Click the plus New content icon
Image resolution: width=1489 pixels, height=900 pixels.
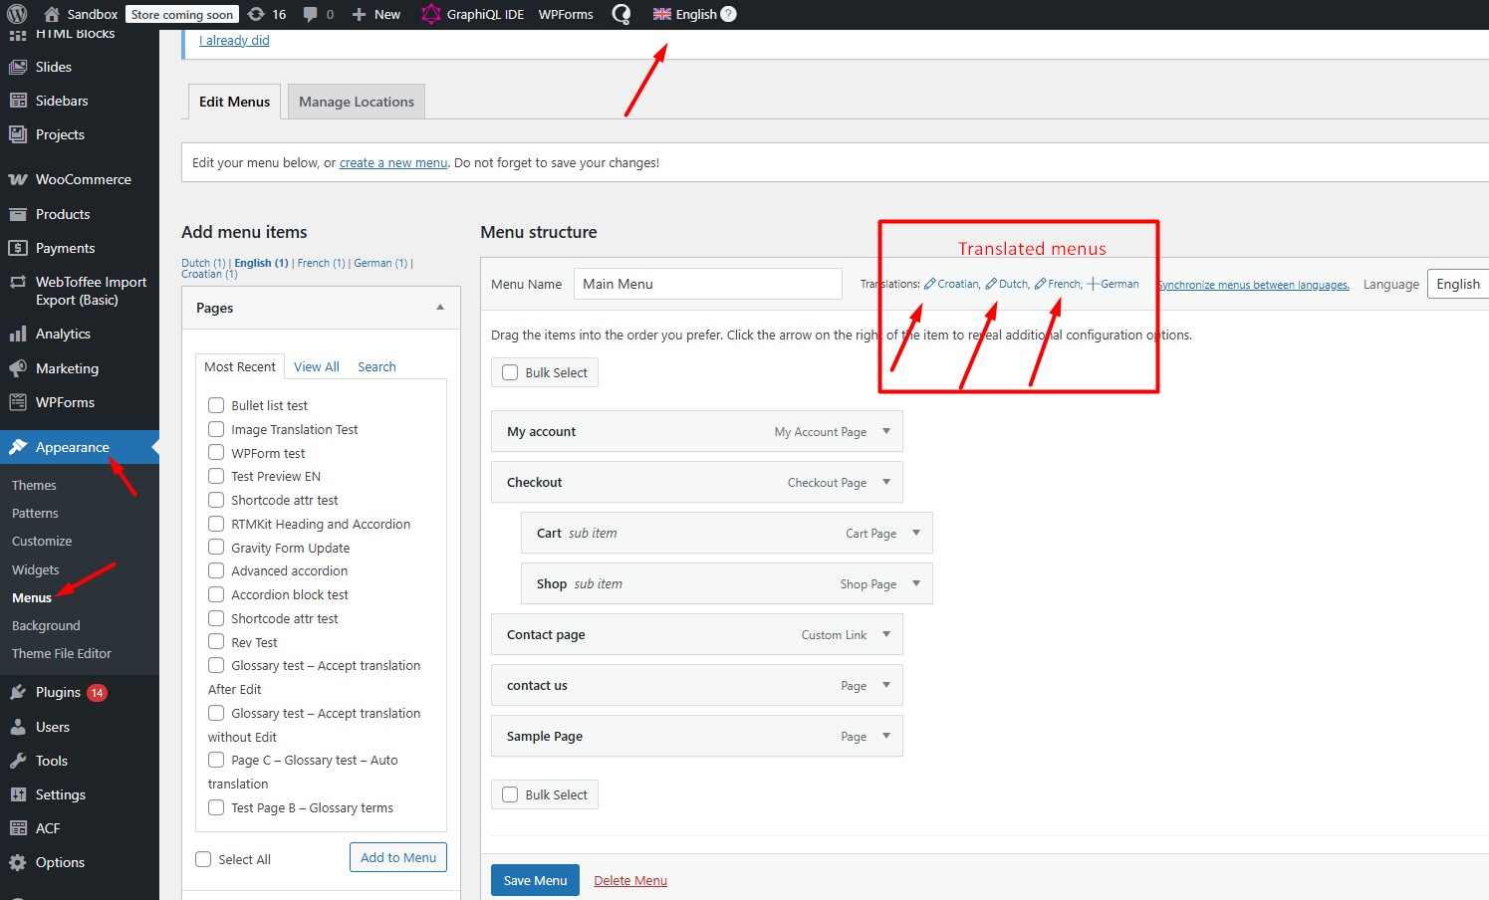[x=360, y=14]
